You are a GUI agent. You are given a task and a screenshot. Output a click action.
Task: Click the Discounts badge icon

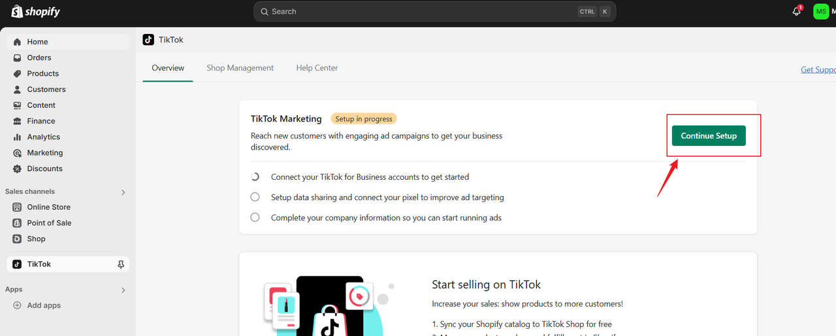coord(18,169)
